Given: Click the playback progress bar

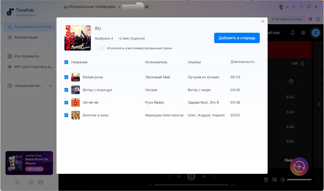Looking at the screenshot, I should point(191,185).
